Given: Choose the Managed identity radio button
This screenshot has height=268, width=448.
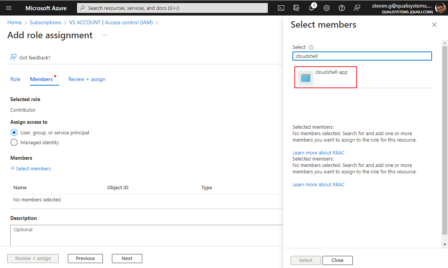Looking at the screenshot, I should [x=14, y=142].
